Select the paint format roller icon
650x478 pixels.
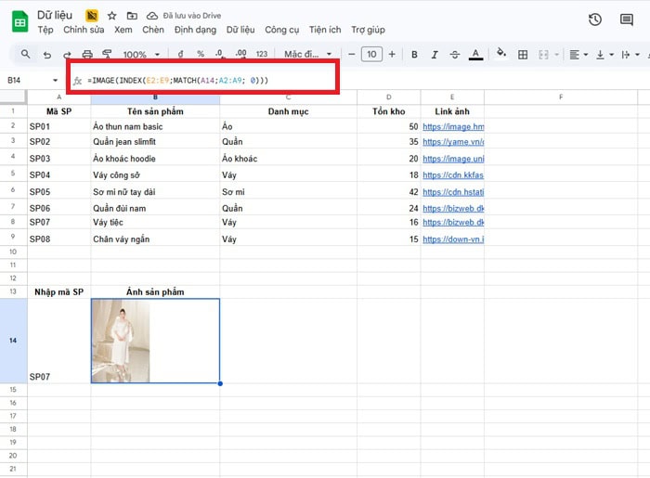[107, 55]
